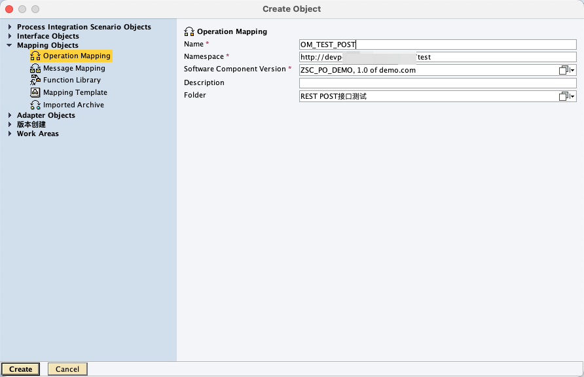584x377 pixels.
Task: Click the Message Mapping icon
Action: coord(35,68)
